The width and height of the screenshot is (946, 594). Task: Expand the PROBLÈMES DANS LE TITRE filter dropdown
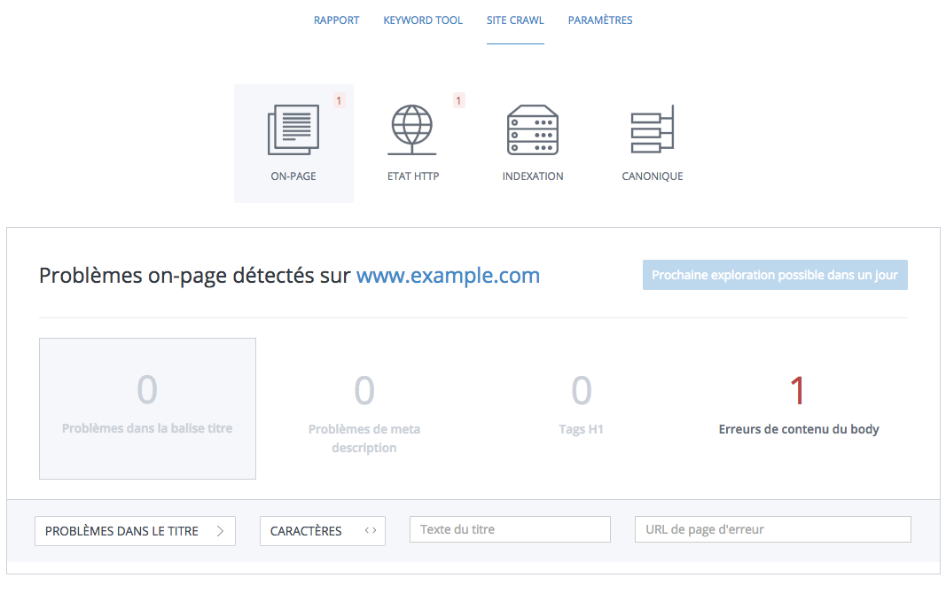coord(134,530)
